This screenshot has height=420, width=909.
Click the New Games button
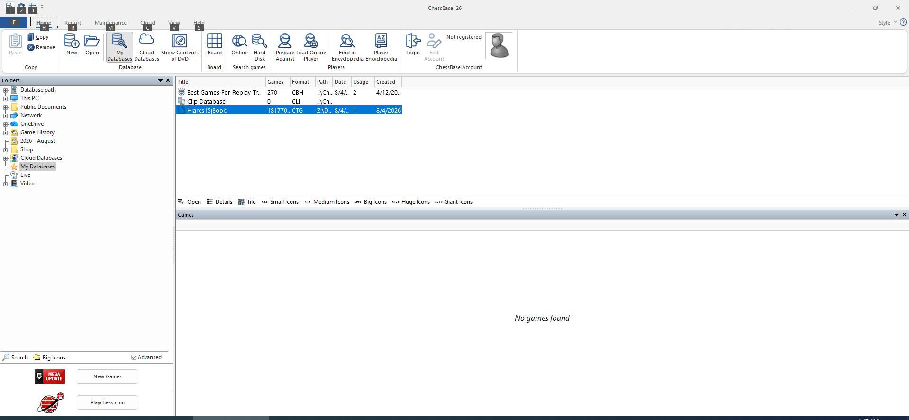click(x=108, y=376)
